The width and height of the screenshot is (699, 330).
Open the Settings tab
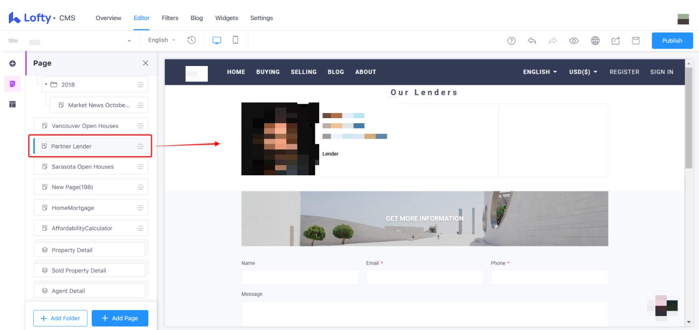click(261, 18)
